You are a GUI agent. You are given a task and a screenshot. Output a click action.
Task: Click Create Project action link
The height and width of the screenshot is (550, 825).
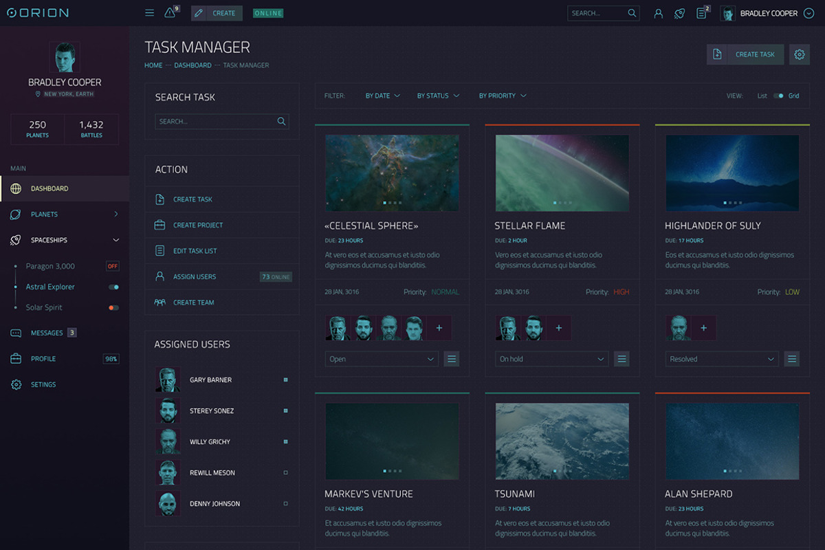point(198,225)
